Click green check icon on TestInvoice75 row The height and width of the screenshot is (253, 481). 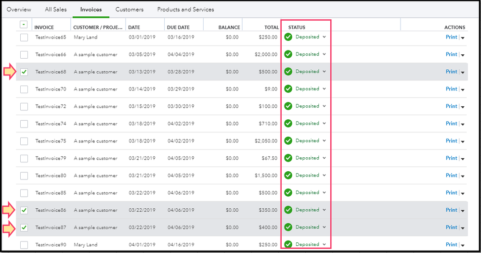tap(288, 141)
